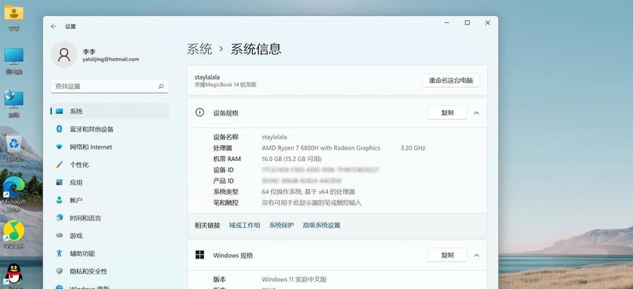This screenshot has height=289, width=633.
Task: Copy Windows specs with Windows 规格 复制 button
Action: (x=447, y=255)
